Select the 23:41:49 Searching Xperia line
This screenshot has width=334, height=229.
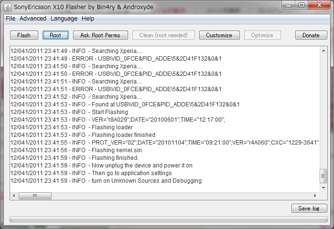click(76, 51)
